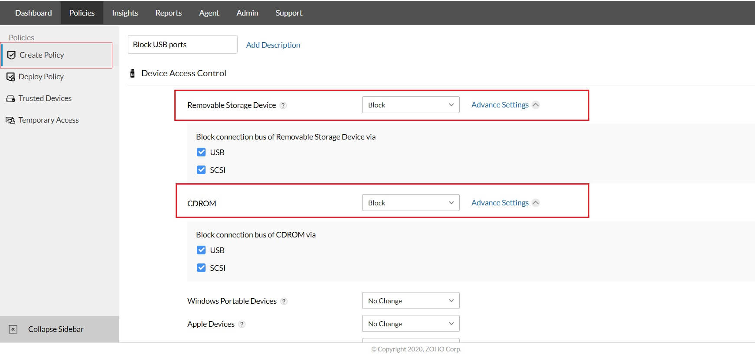Click the Temporary Access icon

pyautogui.click(x=10, y=120)
